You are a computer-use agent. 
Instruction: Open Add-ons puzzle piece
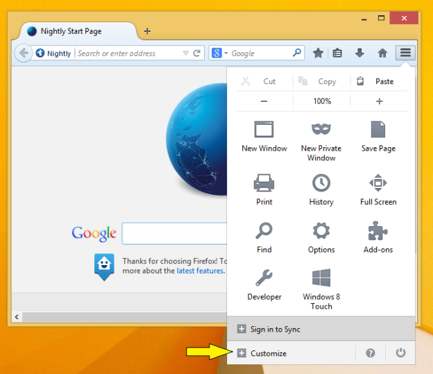click(378, 238)
